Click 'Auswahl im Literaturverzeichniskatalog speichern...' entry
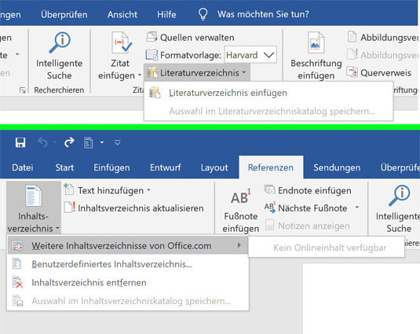Image resolution: width=420 pixels, height=334 pixels. 268,111
